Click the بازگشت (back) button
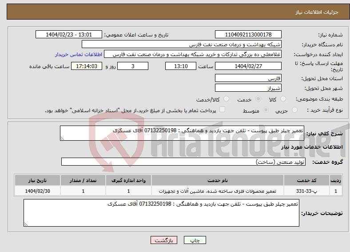This screenshot has width=350, height=252. [x=164, y=240]
